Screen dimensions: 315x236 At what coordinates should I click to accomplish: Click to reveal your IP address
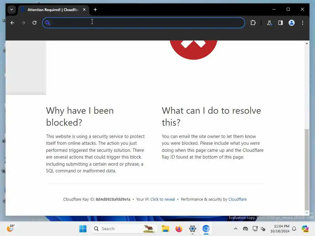pyautogui.click(x=162, y=199)
